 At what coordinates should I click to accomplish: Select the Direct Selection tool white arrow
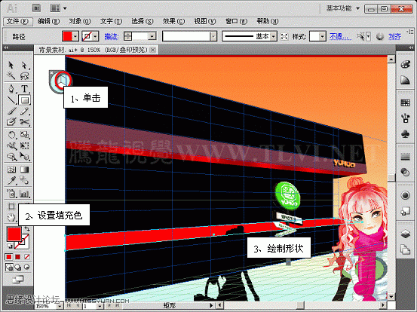click(x=24, y=65)
